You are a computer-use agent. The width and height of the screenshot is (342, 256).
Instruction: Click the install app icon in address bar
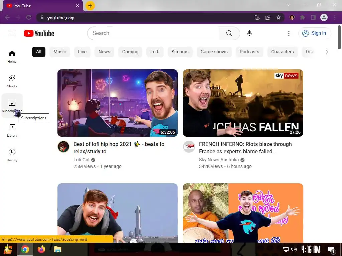pos(257,18)
